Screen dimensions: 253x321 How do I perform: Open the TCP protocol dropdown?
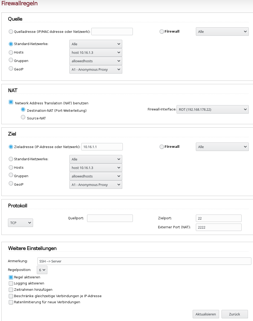(20, 223)
